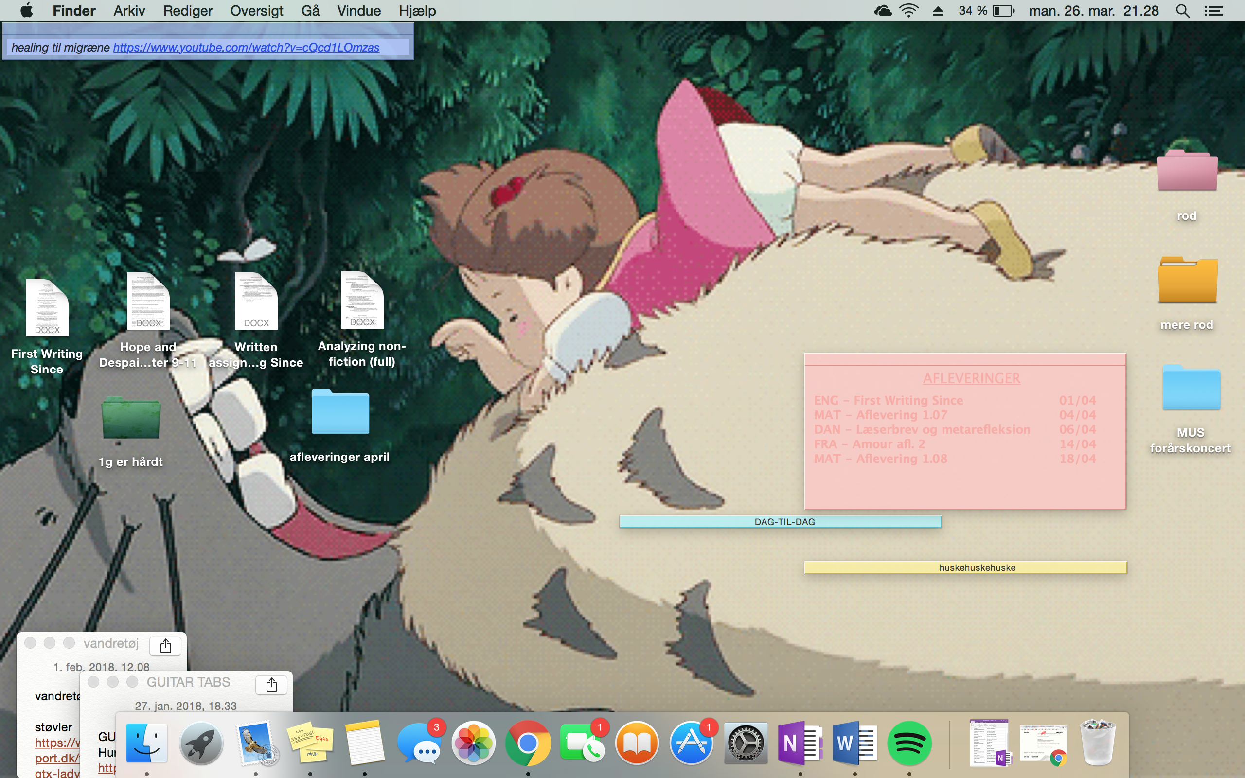Open the Arkiv menu
The width and height of the screenshot is (1245, 778).
click(x=129, y=11)
